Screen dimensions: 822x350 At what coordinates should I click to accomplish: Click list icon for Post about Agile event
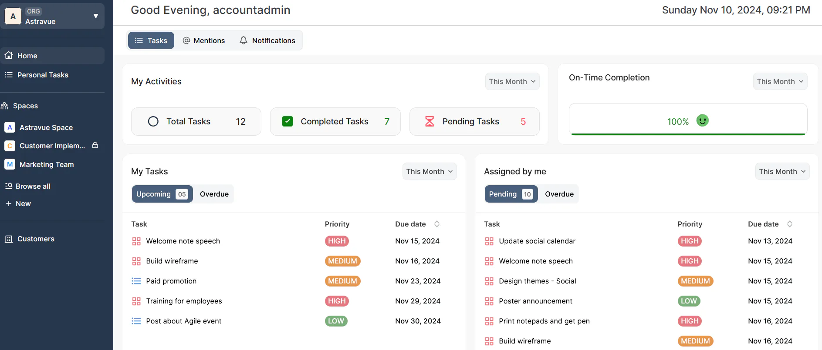tap(136, 321)
